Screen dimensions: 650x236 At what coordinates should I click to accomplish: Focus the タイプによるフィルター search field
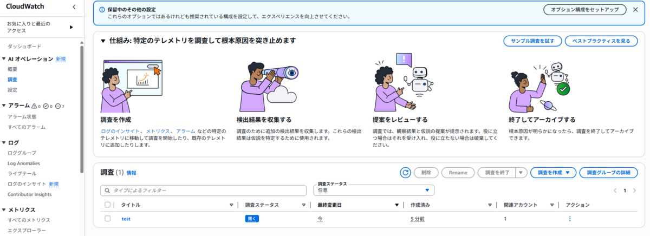(204, 191)
